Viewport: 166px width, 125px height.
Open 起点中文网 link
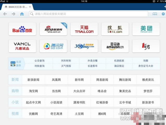33,102
